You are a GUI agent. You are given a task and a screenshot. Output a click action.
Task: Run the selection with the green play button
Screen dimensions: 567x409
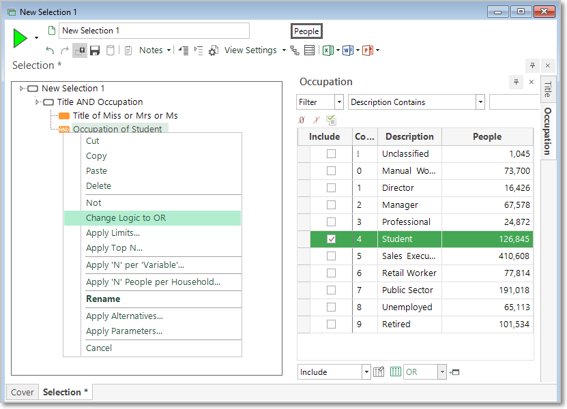(20, 38)
